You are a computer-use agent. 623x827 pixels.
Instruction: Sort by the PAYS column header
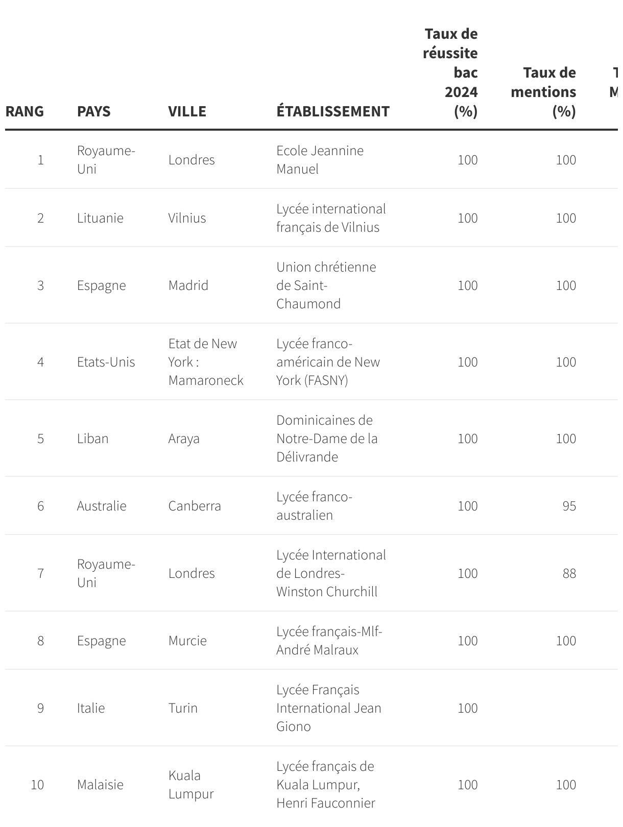point(94,111)
